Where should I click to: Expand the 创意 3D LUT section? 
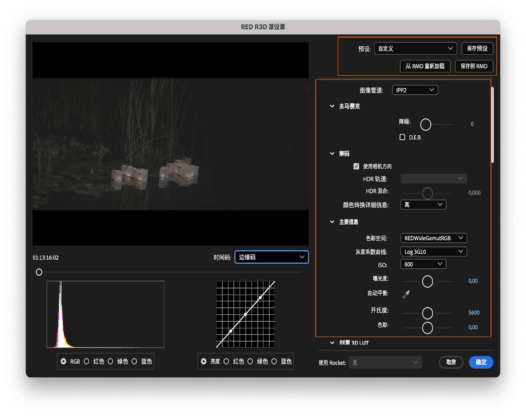tap(332, 342)
